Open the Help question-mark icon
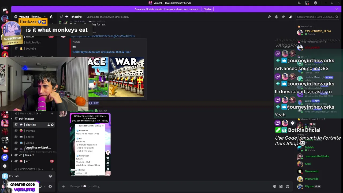 pyautogui.click(x=315, y=3)
